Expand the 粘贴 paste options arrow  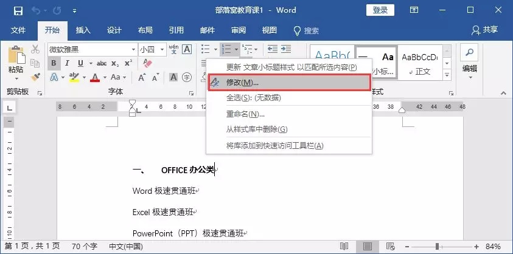point(16,78)
